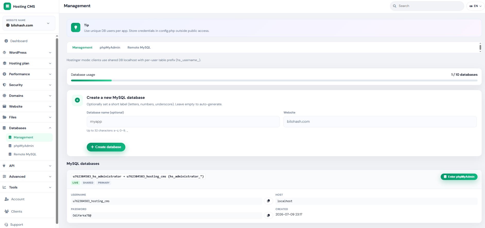485x228 pixels.
Task: Open the EN language dropdown
Action: point(475,6)
